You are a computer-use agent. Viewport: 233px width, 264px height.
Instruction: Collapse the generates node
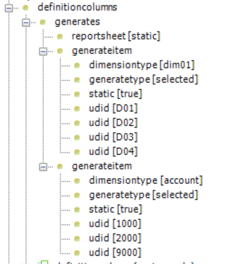[x=26, y=22]
